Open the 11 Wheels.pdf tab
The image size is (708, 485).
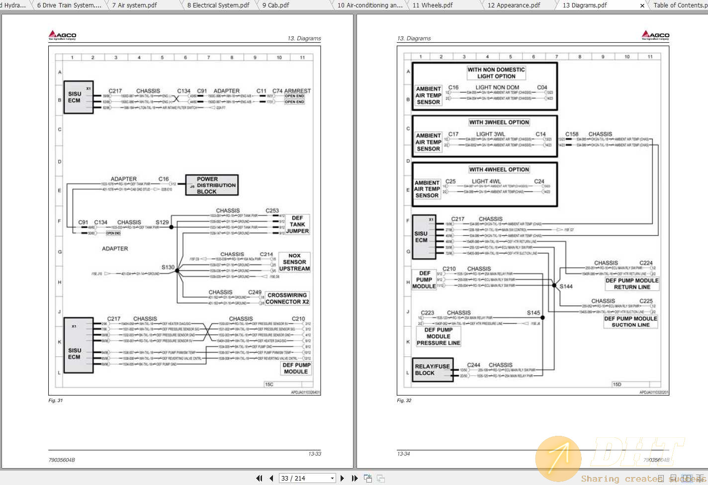pos(433,5)
